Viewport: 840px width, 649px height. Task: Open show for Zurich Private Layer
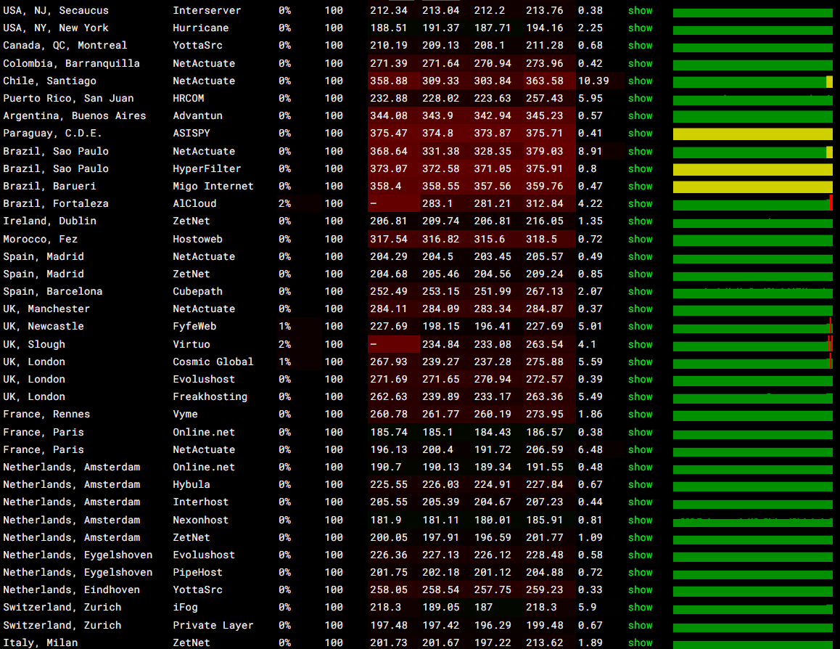tap(641, 626)
